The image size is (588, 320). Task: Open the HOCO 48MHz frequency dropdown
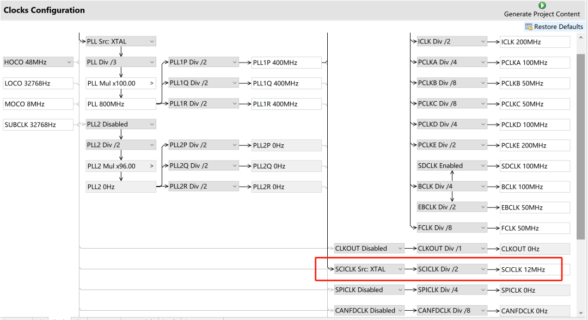coord(38,63)
